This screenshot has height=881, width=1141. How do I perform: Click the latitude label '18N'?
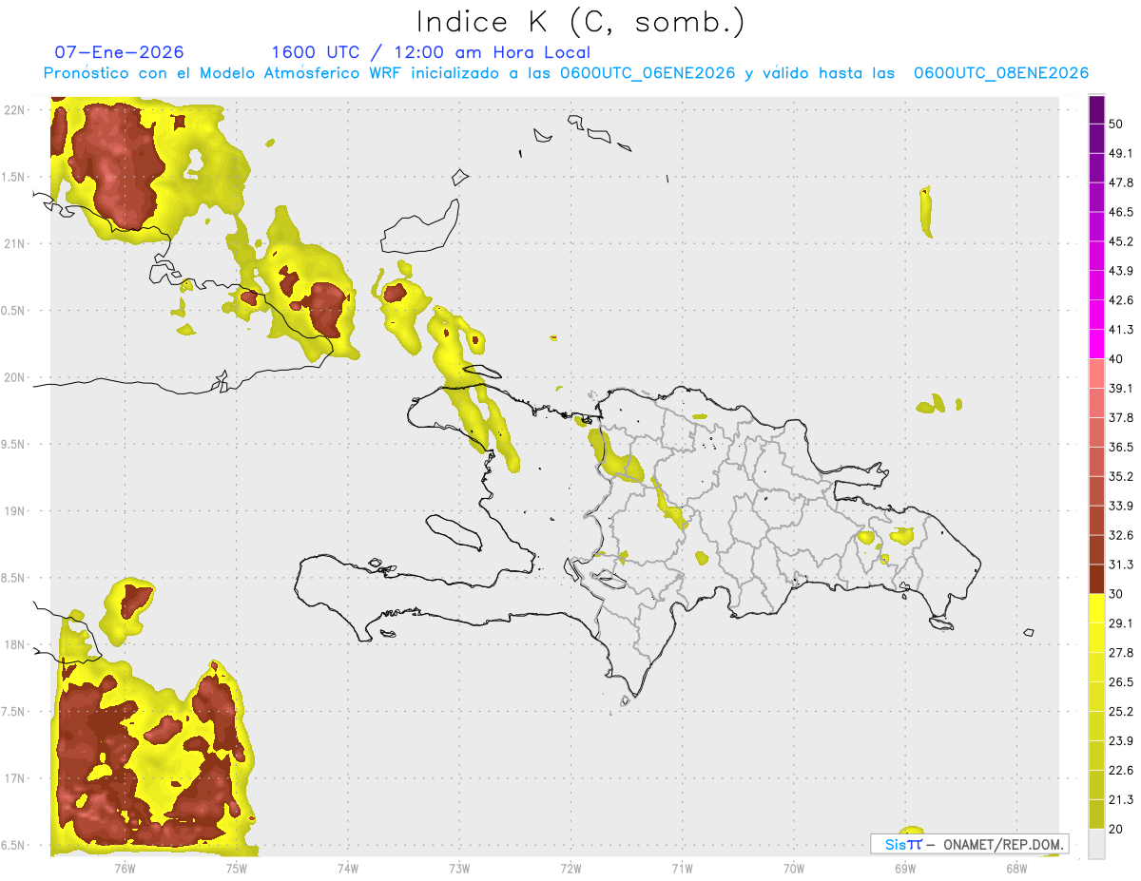pos(13,645)
